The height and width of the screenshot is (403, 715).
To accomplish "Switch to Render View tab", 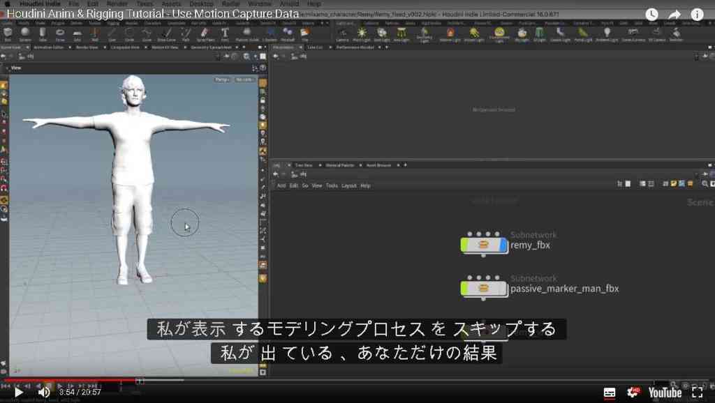I will pos(87,47).
